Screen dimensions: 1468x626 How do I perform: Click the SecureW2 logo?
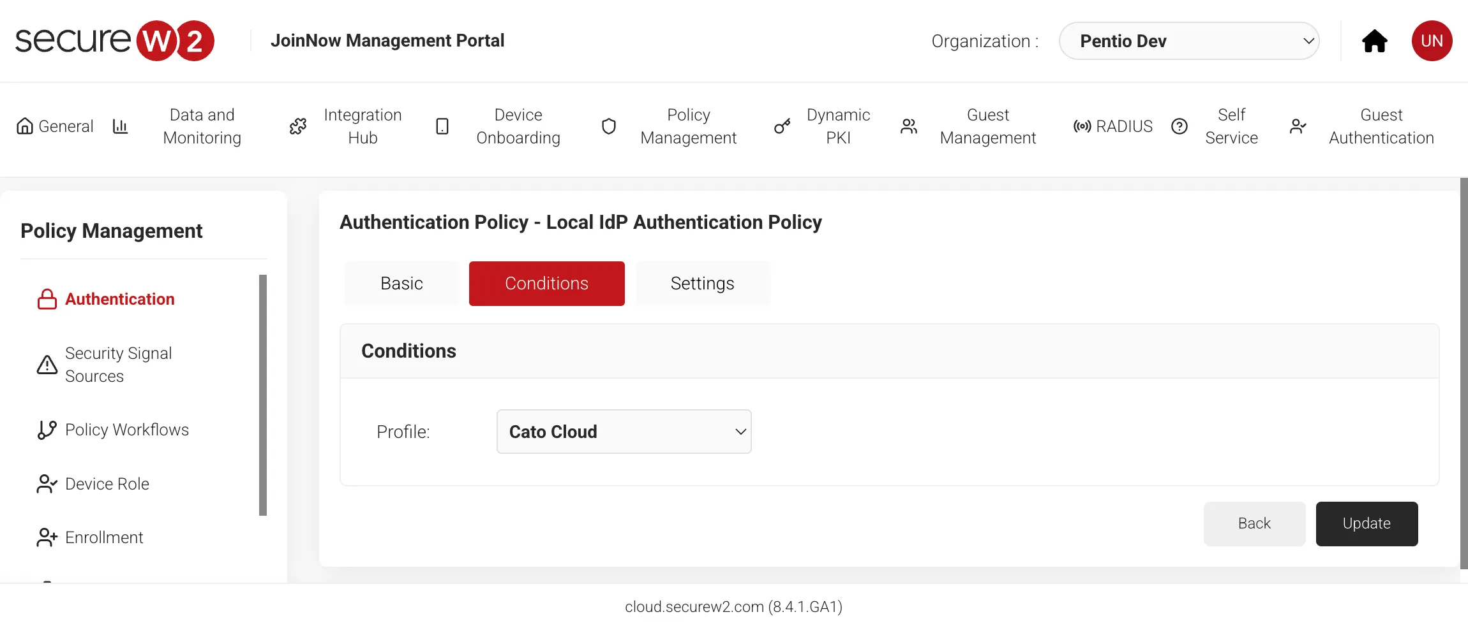[x=115, y=41]
